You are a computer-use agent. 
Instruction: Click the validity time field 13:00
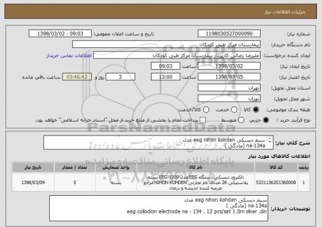click(x=165, y=77)
